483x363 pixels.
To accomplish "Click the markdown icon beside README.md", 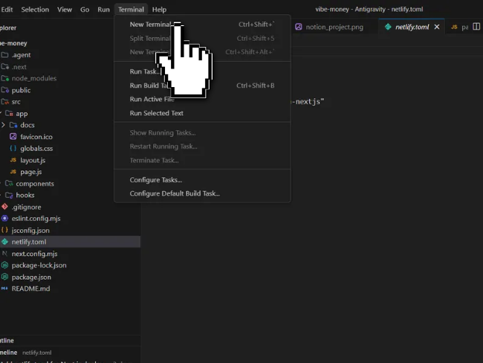I will 4,289.
